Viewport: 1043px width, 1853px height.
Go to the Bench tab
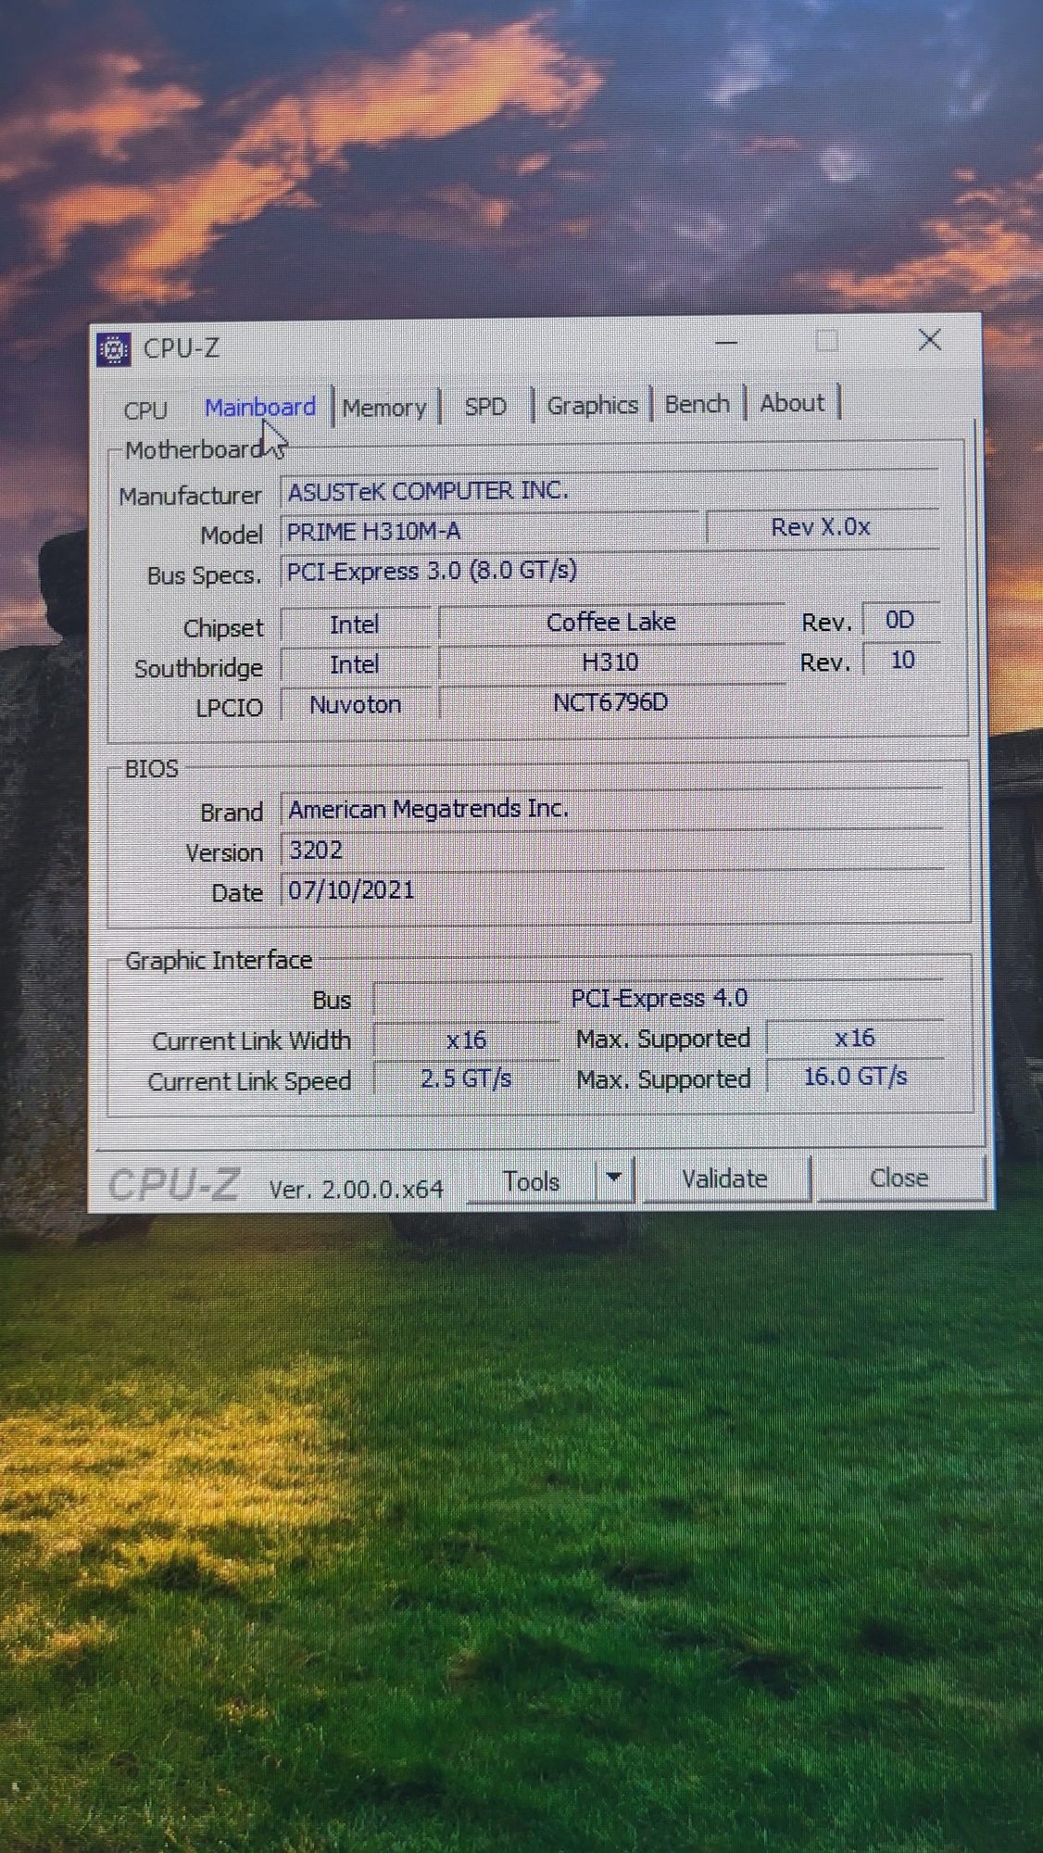point(697,404)
